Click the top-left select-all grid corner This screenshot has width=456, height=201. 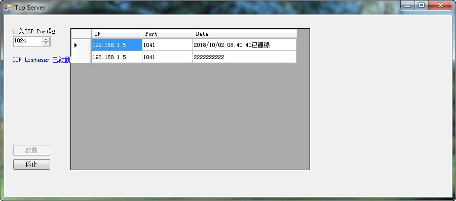click(x=82, y=34)
